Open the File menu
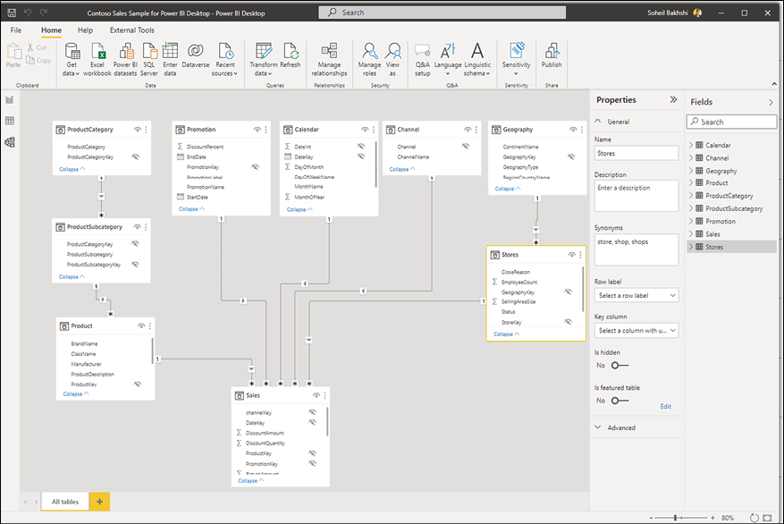This screenshot has width=784, height=524. 16,30
